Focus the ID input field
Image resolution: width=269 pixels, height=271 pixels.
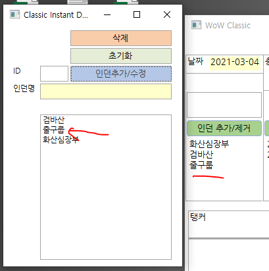[x=54, y=74]
